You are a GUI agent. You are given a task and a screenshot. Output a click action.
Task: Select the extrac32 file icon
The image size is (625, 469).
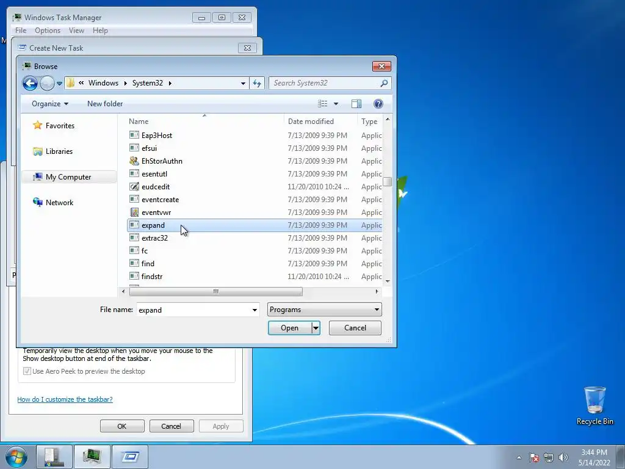(134, 238)
